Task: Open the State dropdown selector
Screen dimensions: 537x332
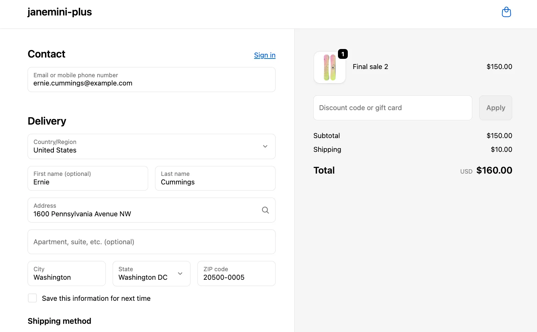Action: click(x=151, y=273)
